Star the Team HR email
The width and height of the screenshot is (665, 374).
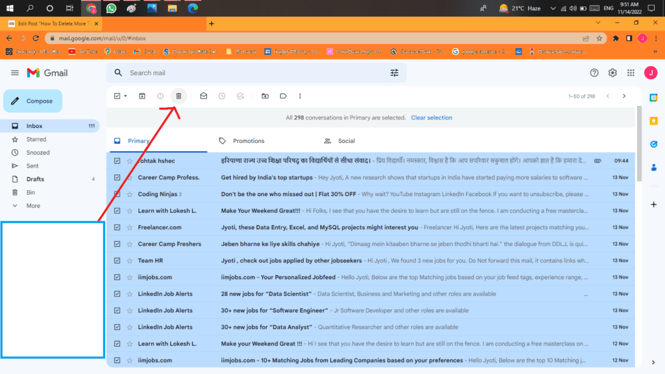[x=130, y=260]
